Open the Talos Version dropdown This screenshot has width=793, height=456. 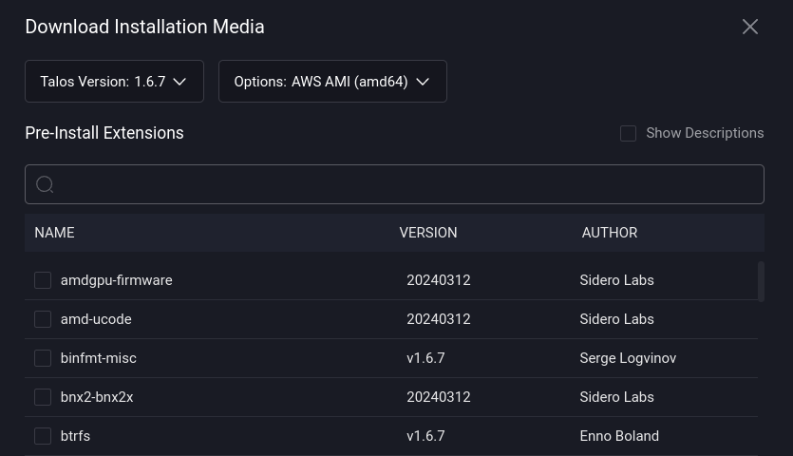click(x=114, y=82)
